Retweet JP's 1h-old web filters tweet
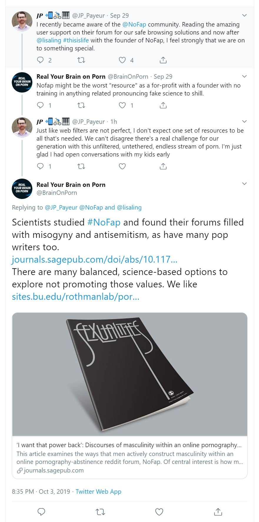Viewport: 259px width, 522px height. pos(81,167)
